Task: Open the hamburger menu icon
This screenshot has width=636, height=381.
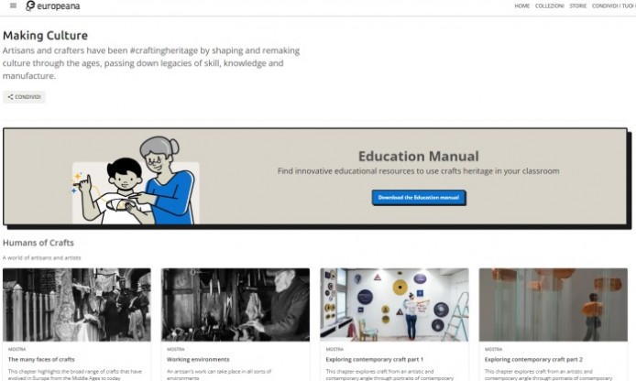Action: pos(13,5)
